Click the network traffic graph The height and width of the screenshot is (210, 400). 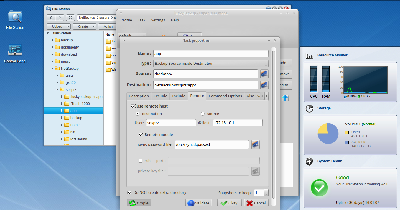[365, 80]
